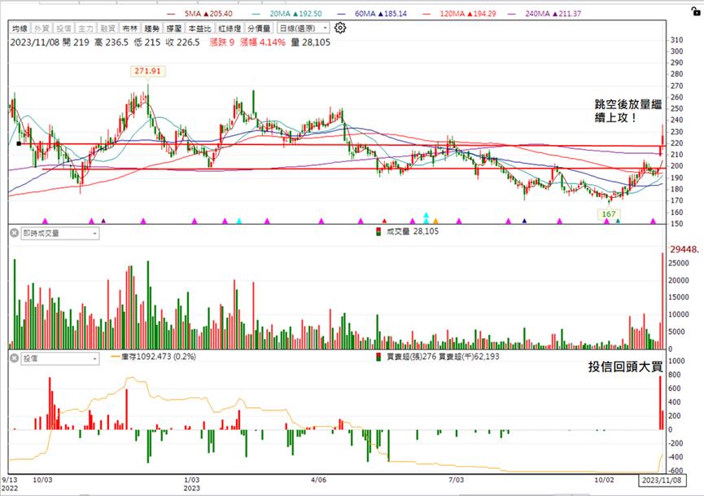Select the 271.91 high price label
Image resolution: width=704 pixels, height=496 pixels.
pos(147,71)
